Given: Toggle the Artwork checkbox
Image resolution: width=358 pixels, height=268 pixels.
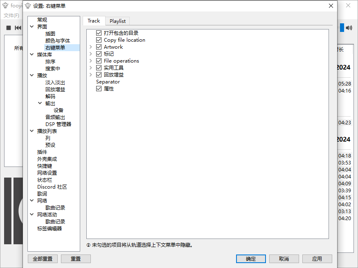Looking at the screenshot, I should pyautogui.click(x=99, y=47).
